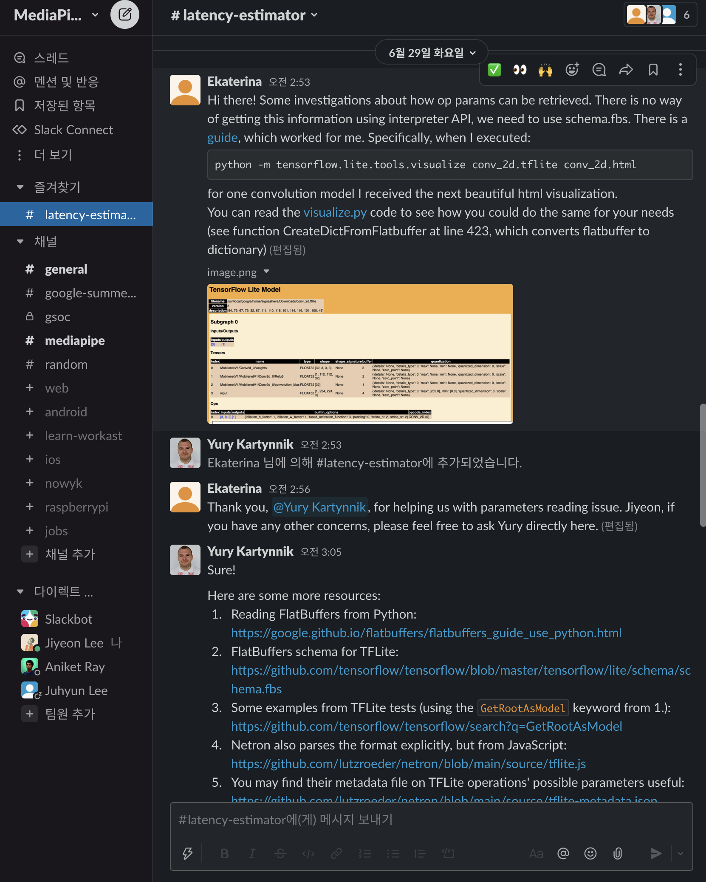Reply in thread to Ekaterina's message
This screenshot has height=882, width=706.
click(599, 70)
